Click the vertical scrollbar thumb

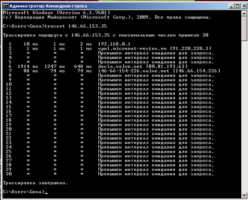coord(244,28)
